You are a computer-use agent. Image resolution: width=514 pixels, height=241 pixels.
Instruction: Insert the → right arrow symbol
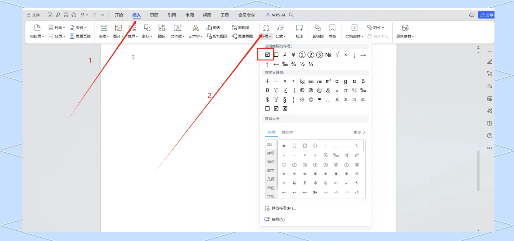click(x=363, y=55)
